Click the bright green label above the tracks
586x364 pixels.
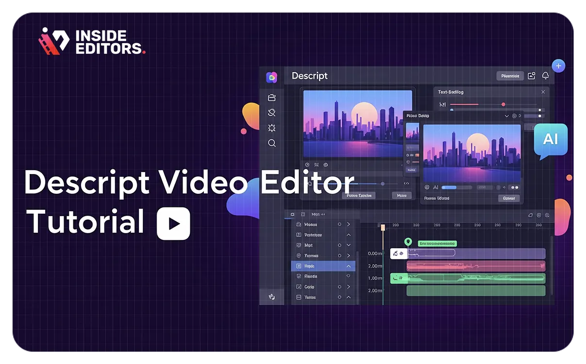tap(437, 243)
